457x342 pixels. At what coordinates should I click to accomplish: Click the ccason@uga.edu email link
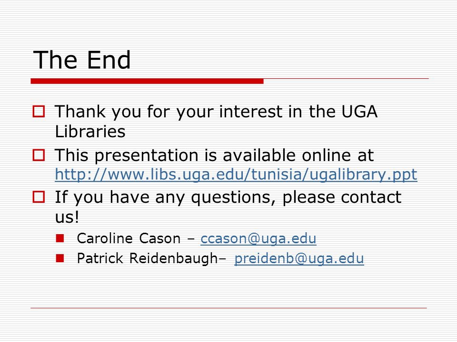pyautogui.click(x=258, y=239)
